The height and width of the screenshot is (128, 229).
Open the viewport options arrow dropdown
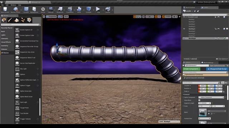[44, 17]
